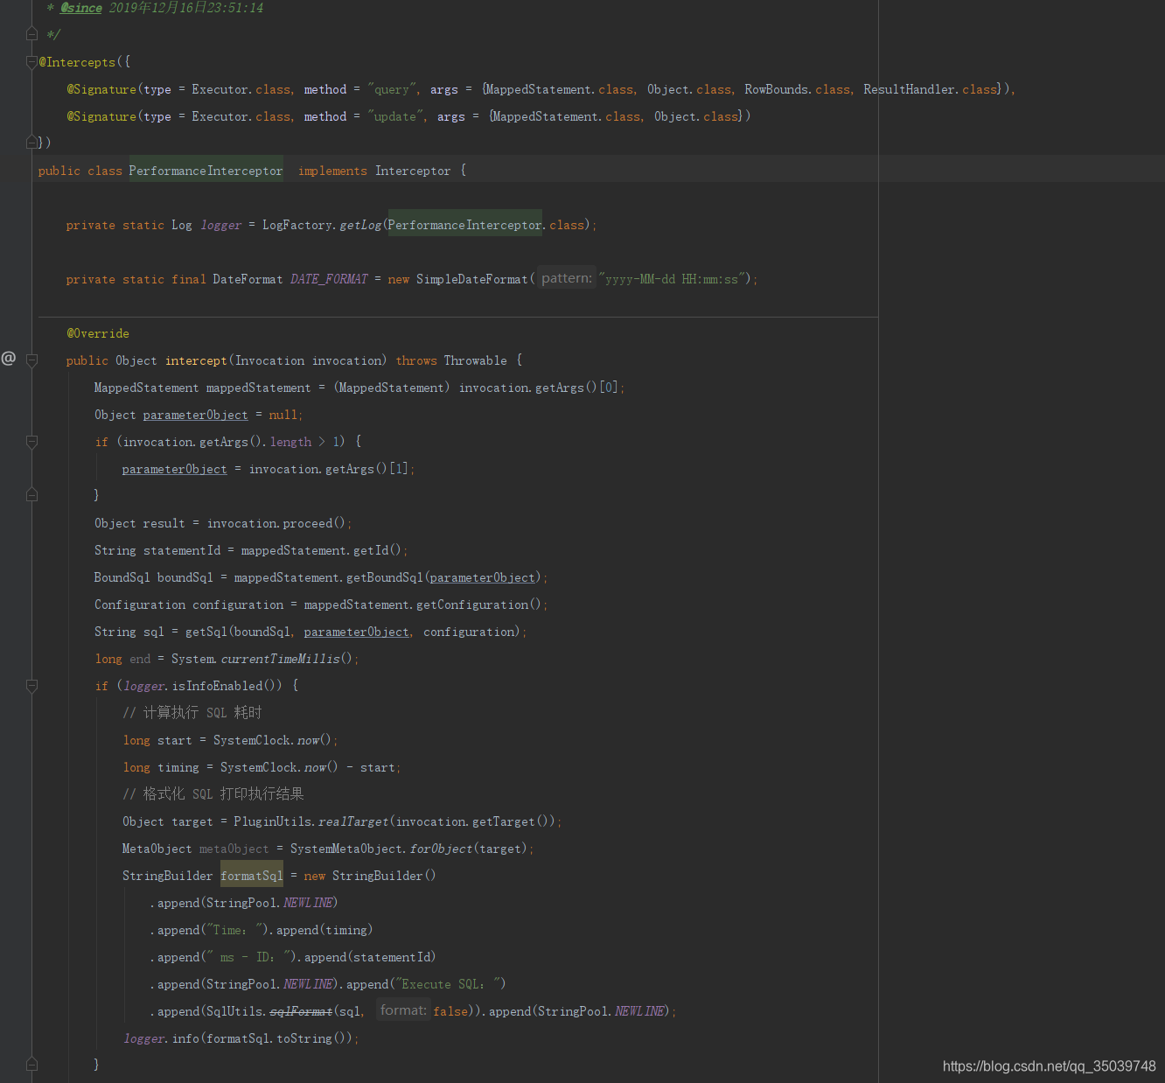Click the @Intercepts annotation
Screen dimensions: 1165x1083
77,62
